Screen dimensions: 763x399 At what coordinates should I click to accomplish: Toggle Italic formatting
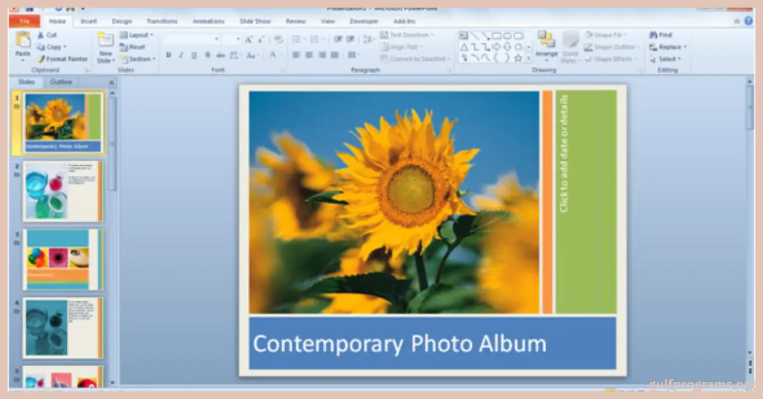click(181, 55)
